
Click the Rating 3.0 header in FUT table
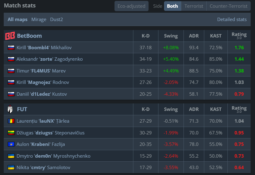coord(239,109)
